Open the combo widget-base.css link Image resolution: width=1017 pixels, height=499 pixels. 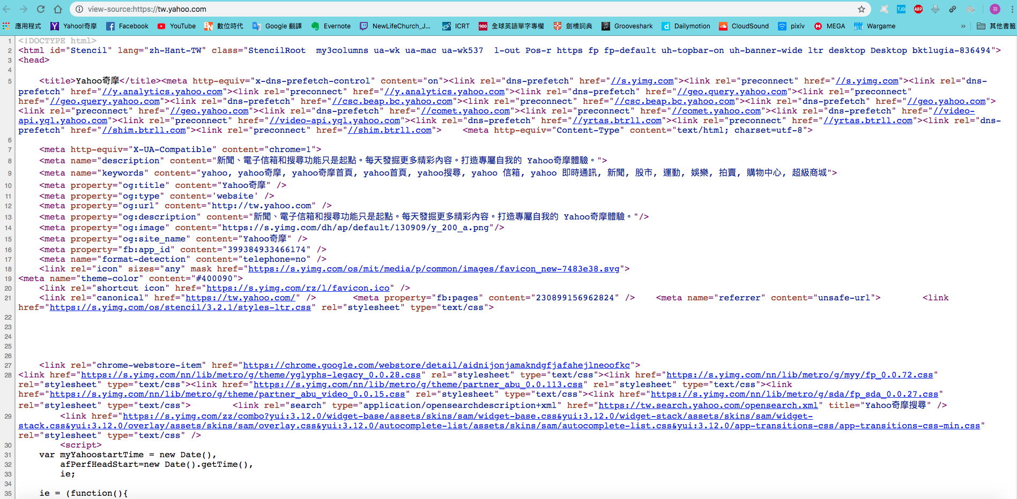pyautogui.click(x=467, y=416)
